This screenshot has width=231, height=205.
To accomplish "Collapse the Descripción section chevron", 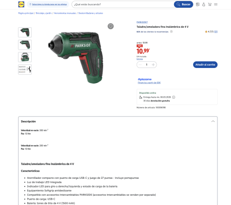I will pyautogui.click(x=213, y=121).
